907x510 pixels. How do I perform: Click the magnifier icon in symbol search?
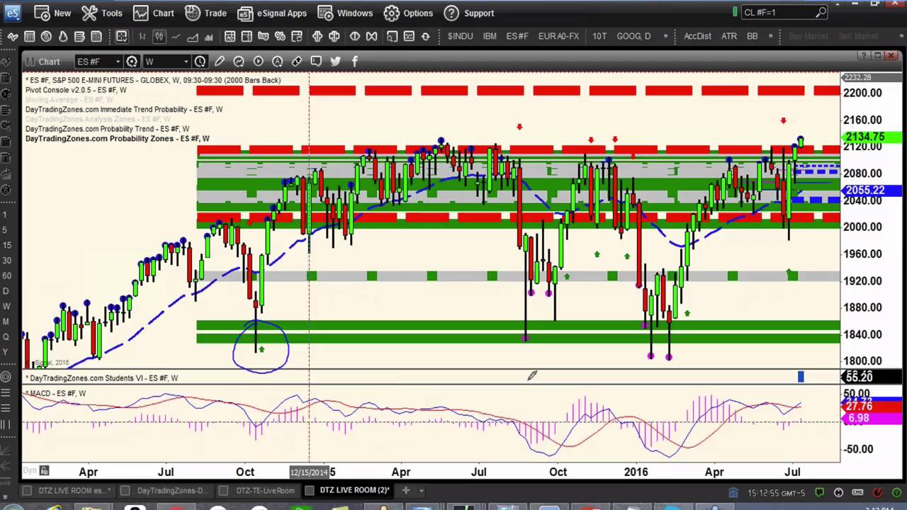point(821,13)
